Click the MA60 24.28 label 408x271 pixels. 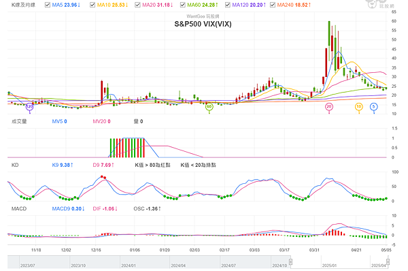click(203, 5)
